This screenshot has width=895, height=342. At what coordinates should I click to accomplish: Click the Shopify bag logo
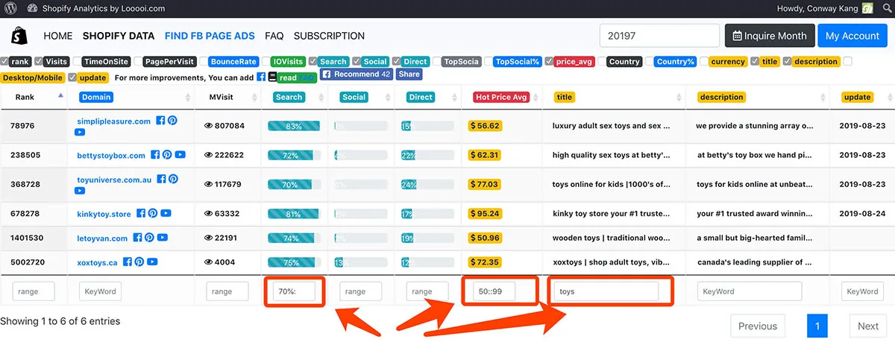[19, 35]
